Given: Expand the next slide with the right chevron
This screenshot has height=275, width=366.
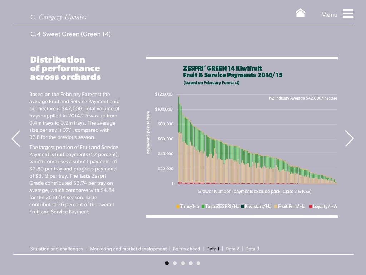Looking at the screenshot, I should click(x=350, y=139).
